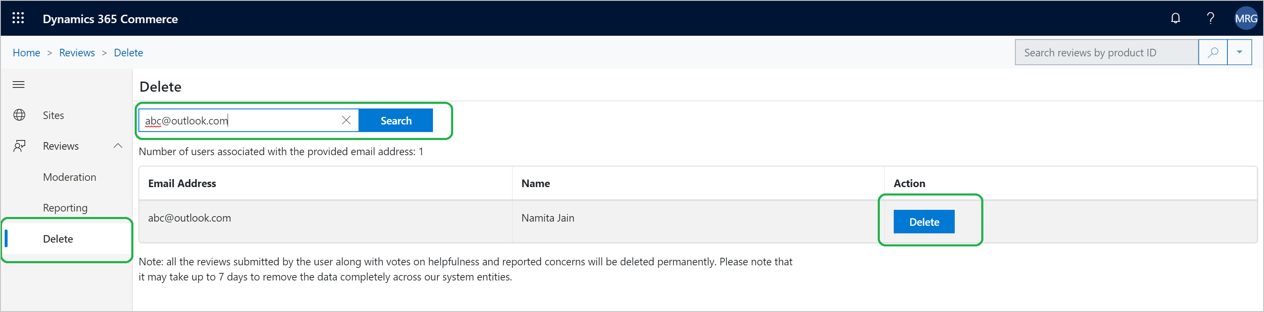The image size is (1264, 312).
Task: Go to Reviews breadcrumb link
Action: 77,53
